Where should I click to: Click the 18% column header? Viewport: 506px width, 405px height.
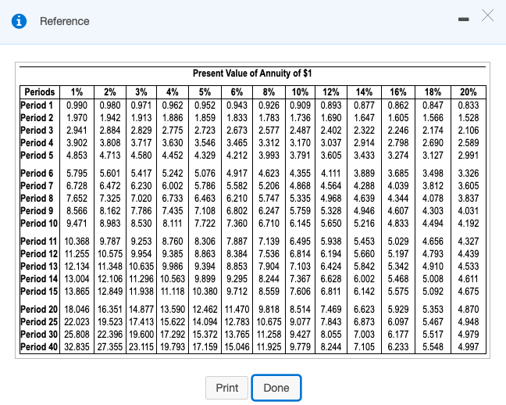pos(433,92)
